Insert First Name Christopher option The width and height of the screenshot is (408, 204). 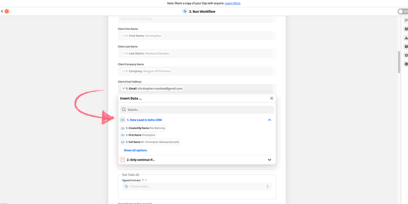[138, 135]
